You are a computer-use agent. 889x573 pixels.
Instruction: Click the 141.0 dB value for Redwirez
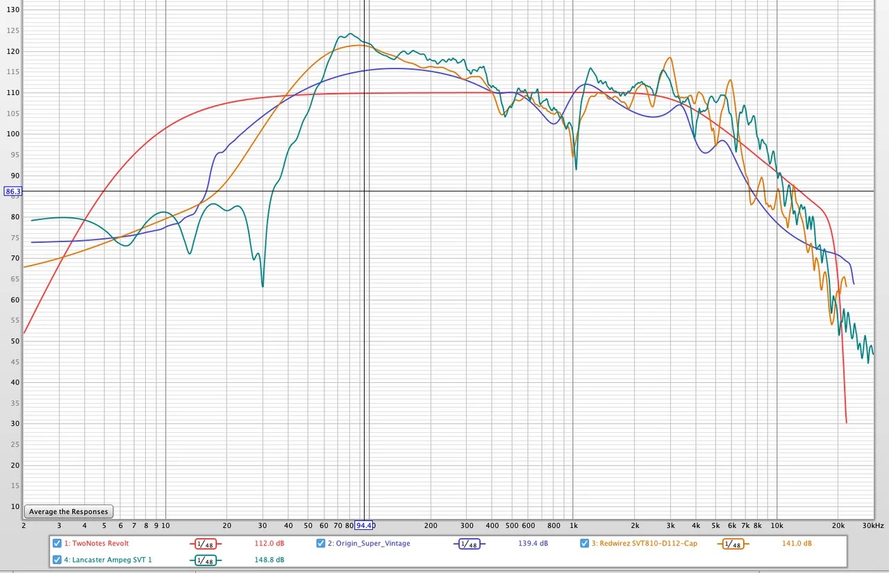(x=797, y=544)
